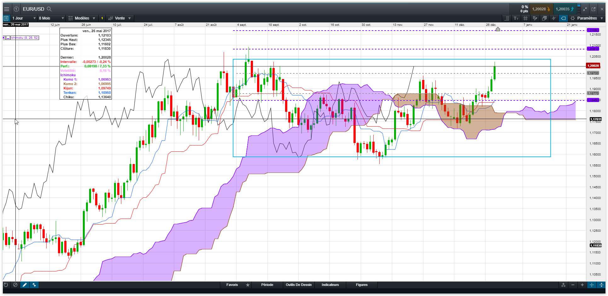Click the red 1,20028 current price tag

tap(593, 66)
